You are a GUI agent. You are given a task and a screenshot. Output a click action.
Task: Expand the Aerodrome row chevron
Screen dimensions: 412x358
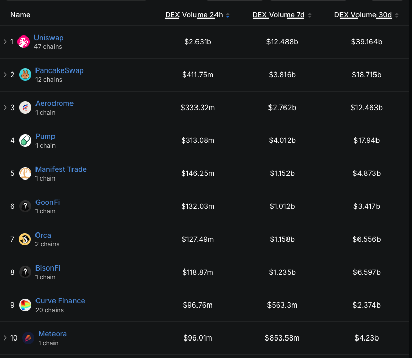[5, 107]
